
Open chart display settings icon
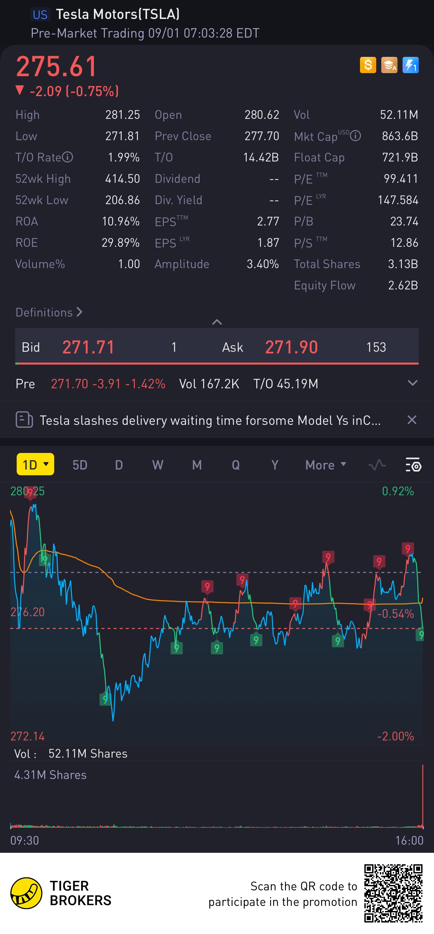coord(413,465)
